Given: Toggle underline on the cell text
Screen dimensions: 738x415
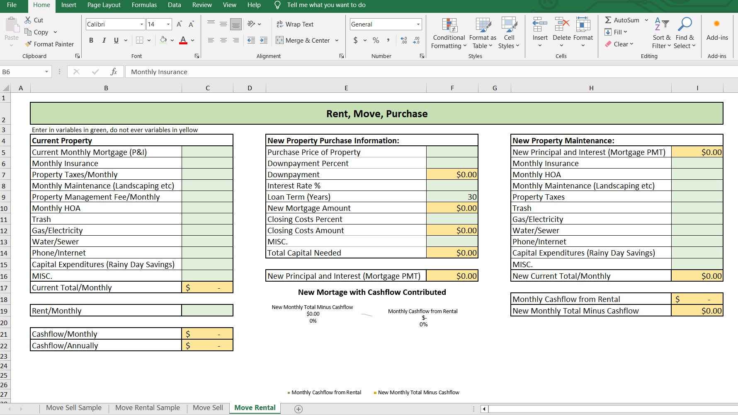Looking at the screenshot, I should pos(116,40).
